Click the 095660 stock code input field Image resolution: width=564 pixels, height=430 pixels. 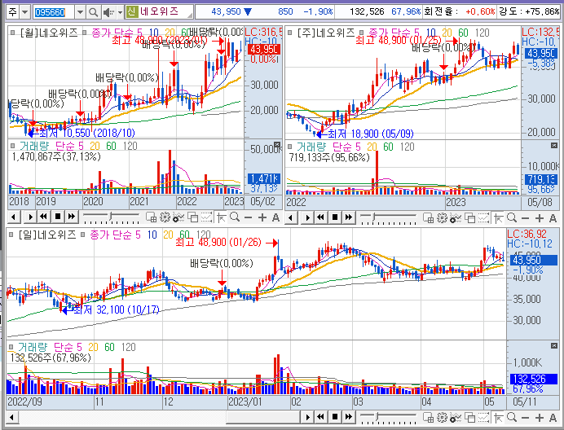(54, 12)
